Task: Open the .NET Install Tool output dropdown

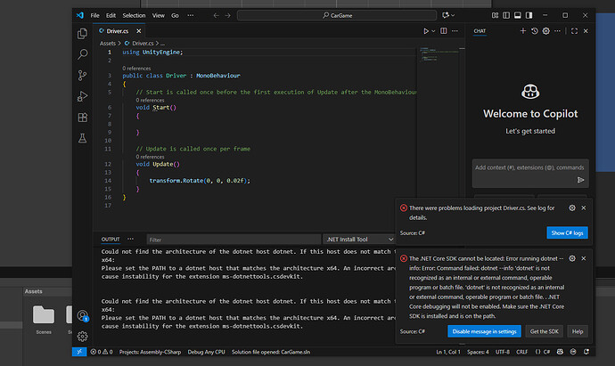Action: pyautogui.click(x=360, y=239)
